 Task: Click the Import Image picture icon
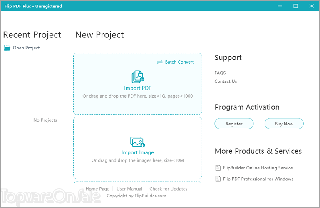point(138,142)
